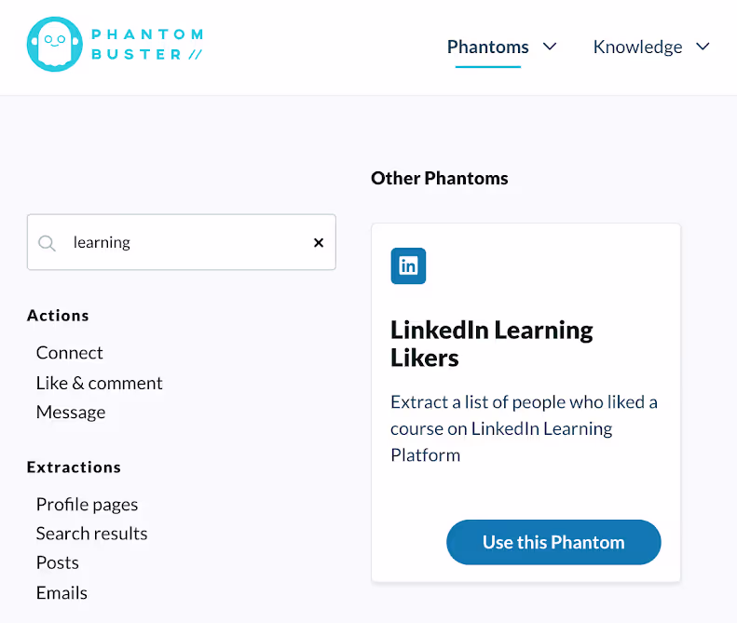This screenshot has width=737, height=623.
Task: Click the LinkedIn Learning Likers card description
Action: pyautogui.click(x=524, y=428)
